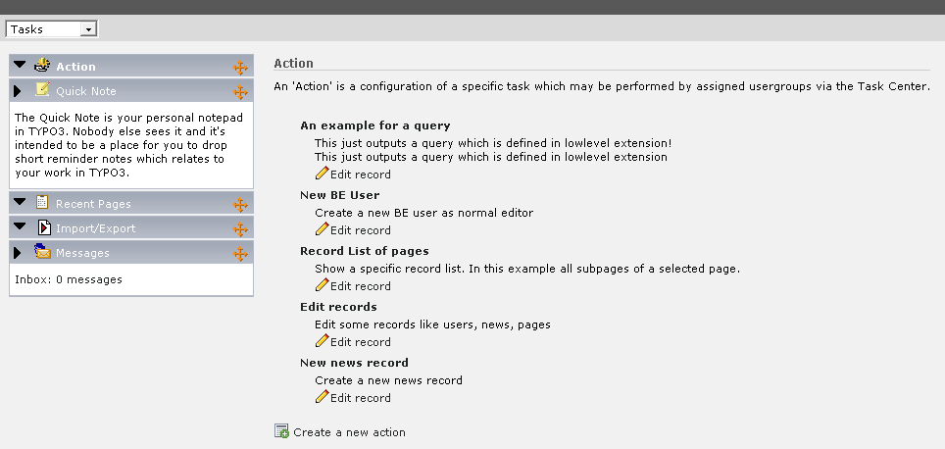Toggle the Messages panel arrow
945x449 pixels.
(x=19, y=252)
